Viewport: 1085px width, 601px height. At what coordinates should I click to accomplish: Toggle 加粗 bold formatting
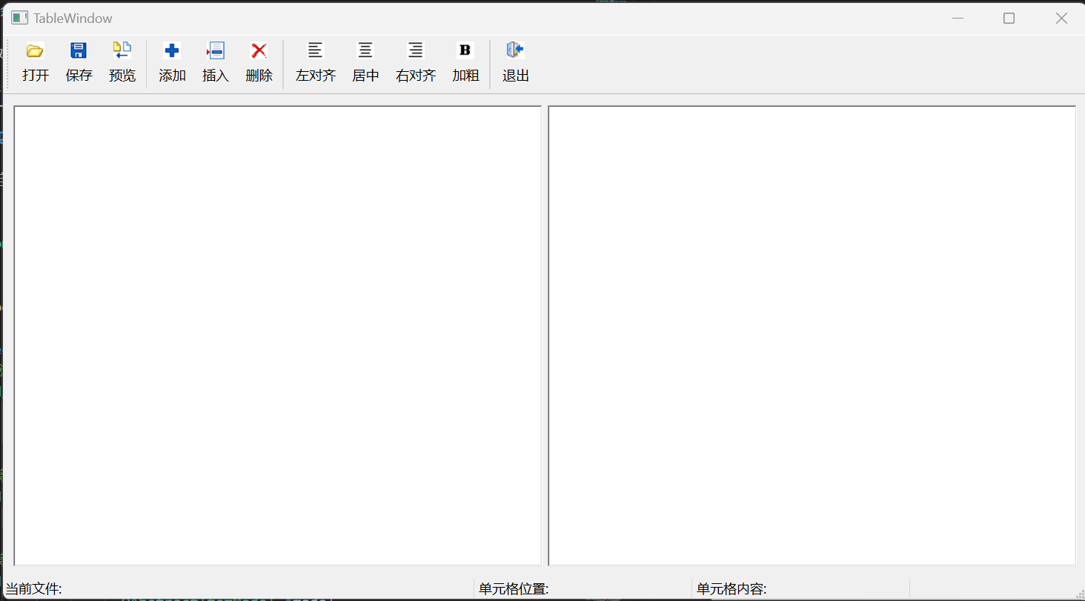coord(465,51)
